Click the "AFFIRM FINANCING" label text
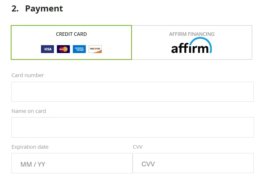271x186 pixels. tap(192, 34)
